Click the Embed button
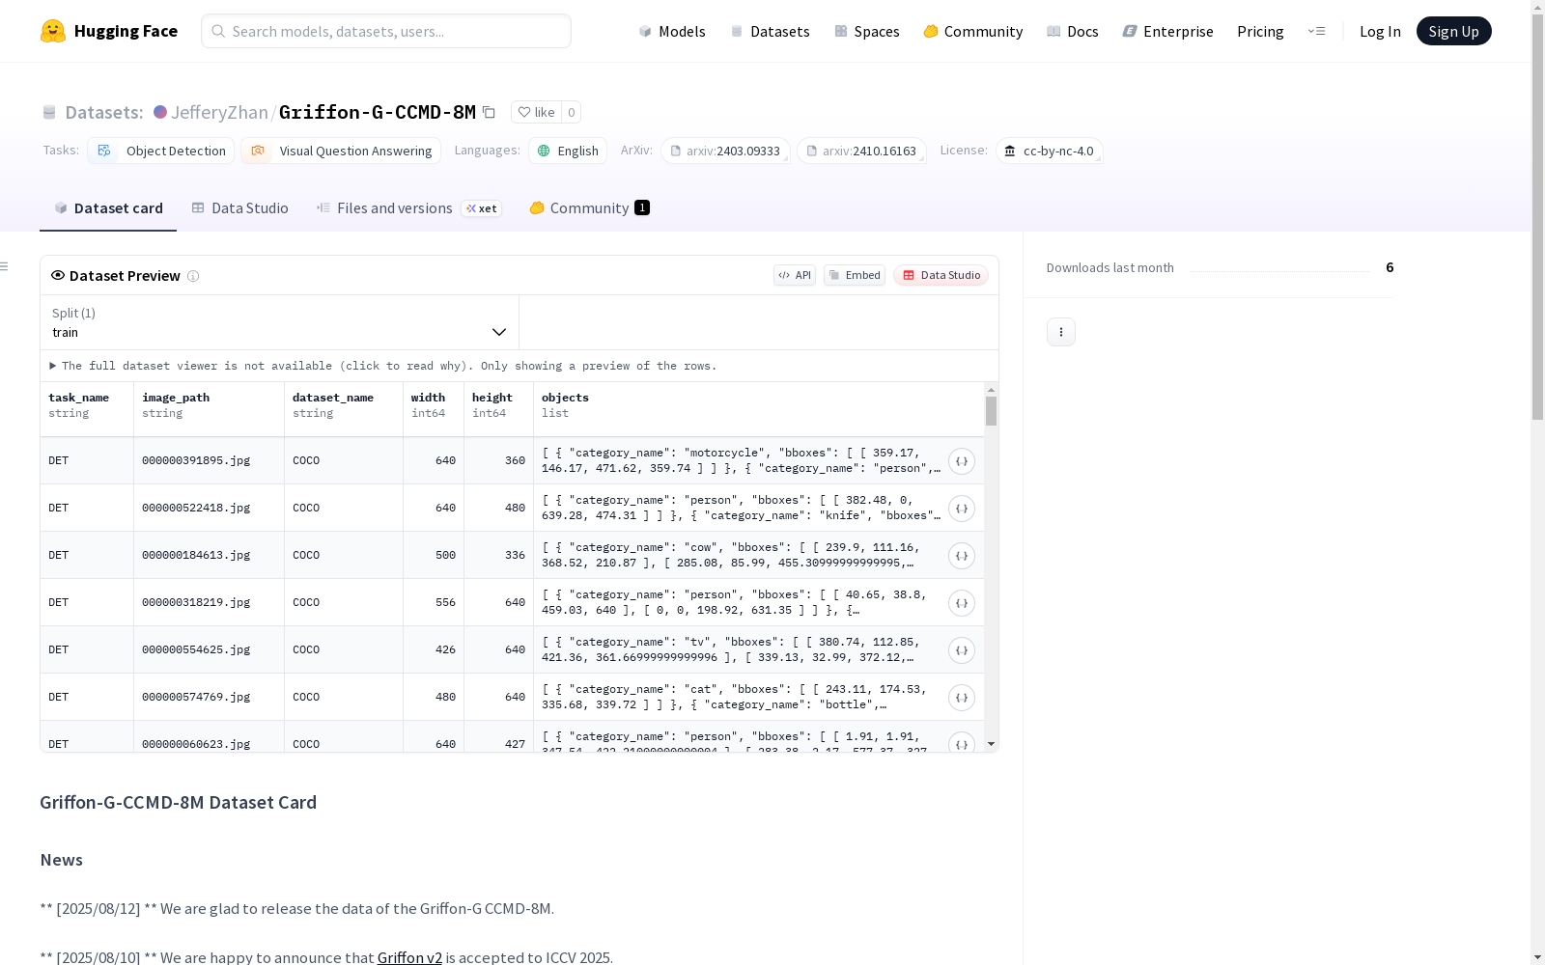Screen dimensions: 1545x965 coord(855,275)
